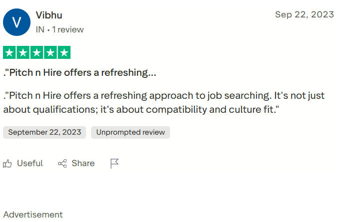Viewport: 357px width, 222px height.
Task: Open the reviewer name "Vibhu"
Action: coord(49,15)
